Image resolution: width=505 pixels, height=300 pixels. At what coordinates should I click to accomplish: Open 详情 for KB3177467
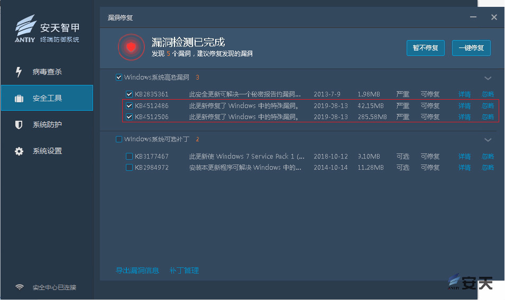(x=464, y=157)
